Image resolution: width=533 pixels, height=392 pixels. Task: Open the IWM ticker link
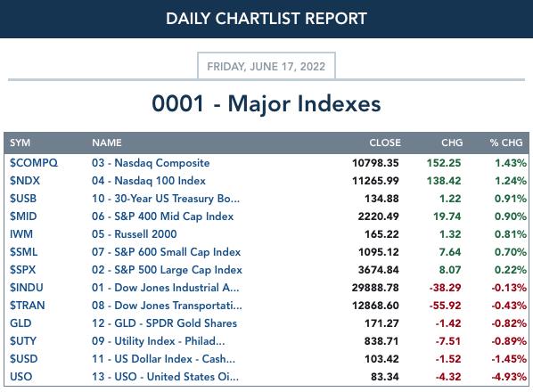point(21,234)
